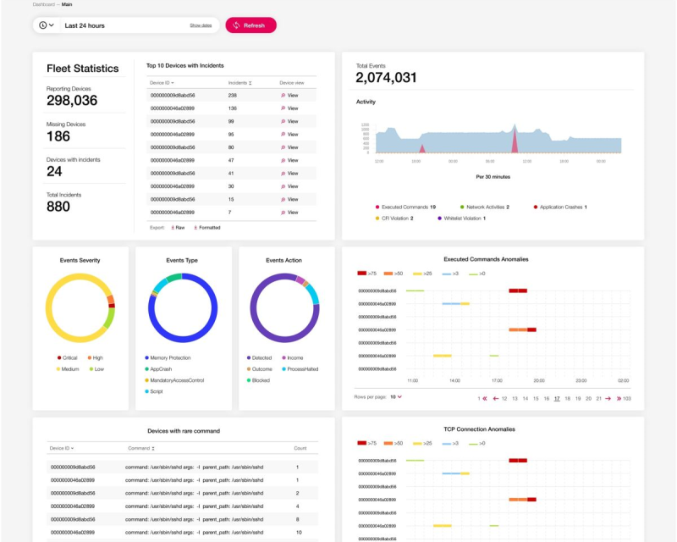Image resolution: width=677 pixels, height=542 pixels.
Task: Click the back arrow in anomalies pagination
Action: tap(496, 397)
